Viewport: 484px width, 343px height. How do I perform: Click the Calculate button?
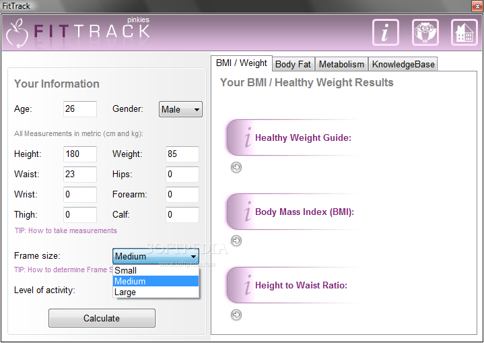102,318
